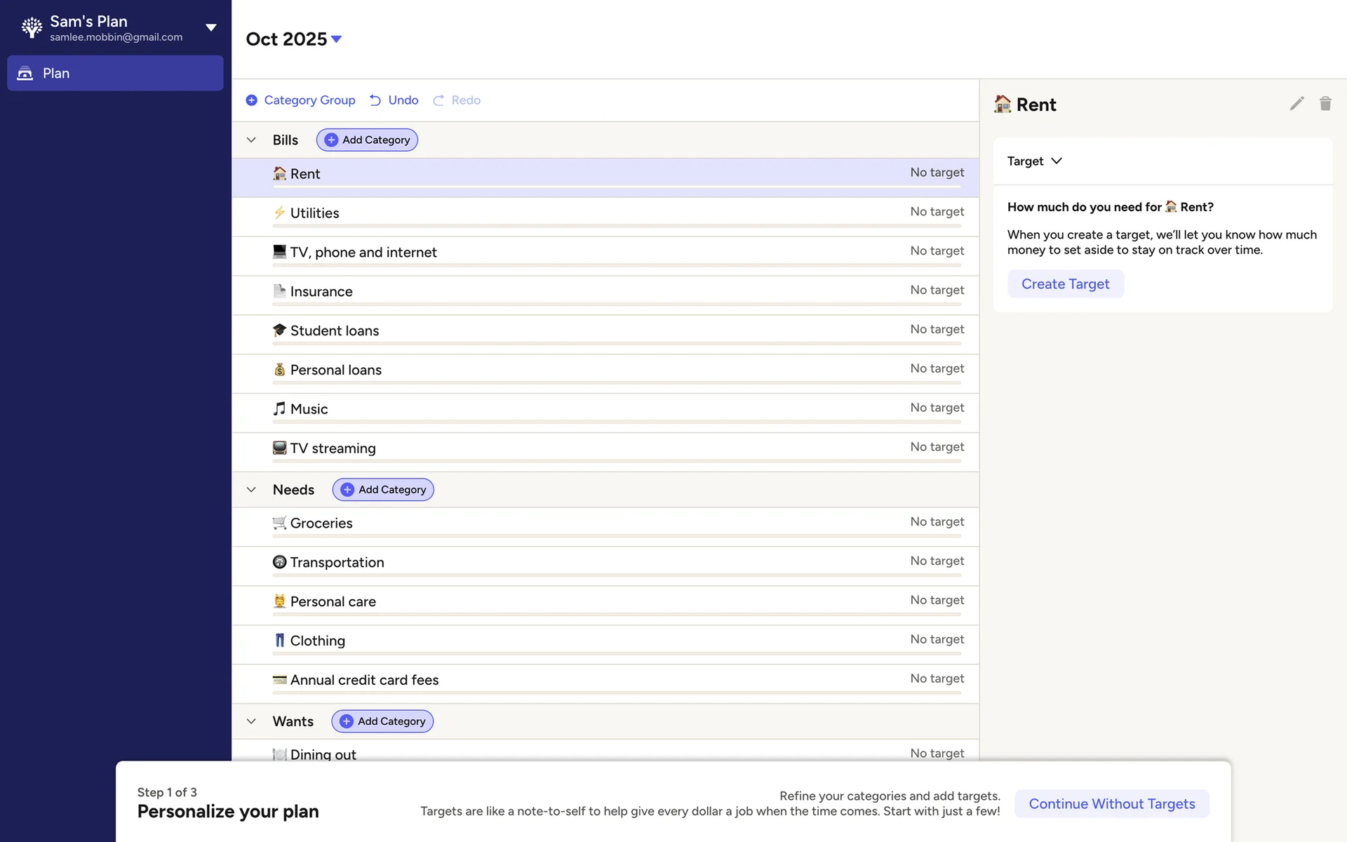Image resolution: width=1347 pixels, height=842 pixels.
Task: Click the Utilities lightning bolt icon
Action: tap(279, 213)
